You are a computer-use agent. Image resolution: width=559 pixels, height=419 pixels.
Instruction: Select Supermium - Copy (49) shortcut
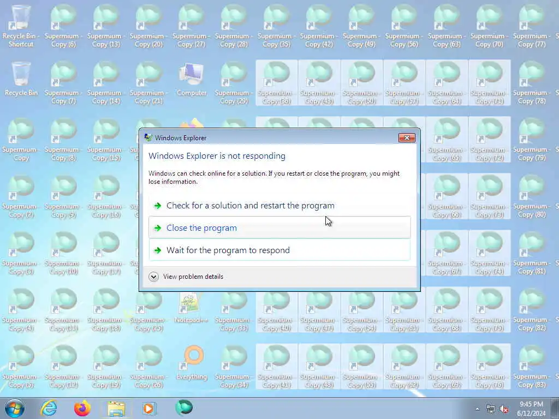pyautogui.click(x=361, y=26)
